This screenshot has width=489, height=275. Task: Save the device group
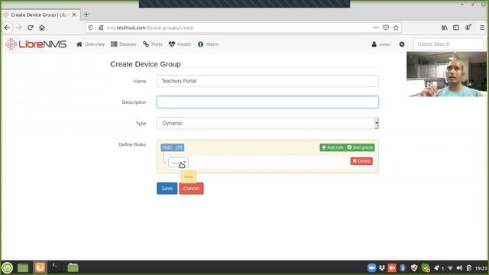coord(167,189)
